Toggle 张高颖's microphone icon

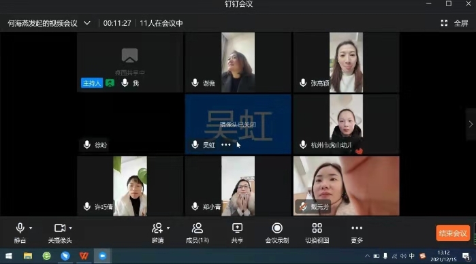pyautogui.click(x=303, y=82)
